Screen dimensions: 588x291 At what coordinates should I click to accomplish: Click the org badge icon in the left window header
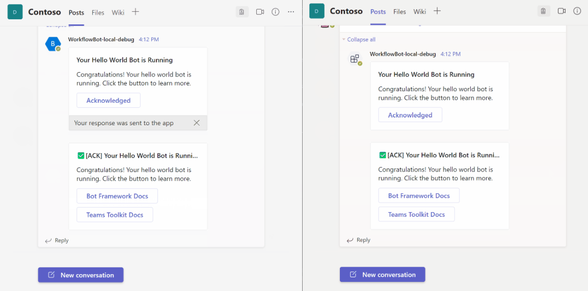(x=242, y=12)
